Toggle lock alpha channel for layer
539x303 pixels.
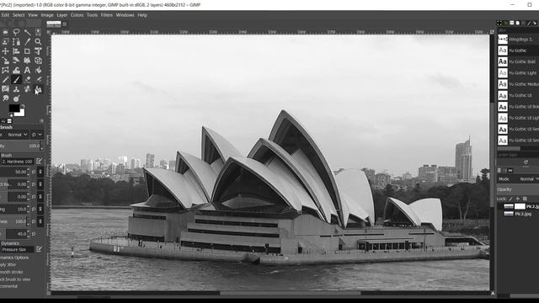point(525,199)
